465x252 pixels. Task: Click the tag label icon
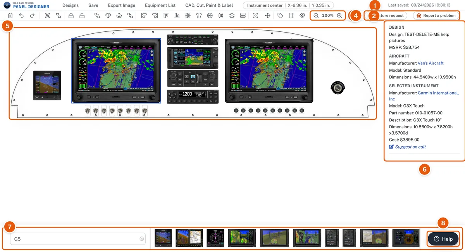(x=280, y=16)
